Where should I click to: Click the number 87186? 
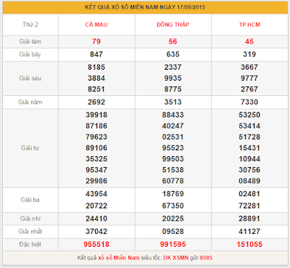coord(96,126)
